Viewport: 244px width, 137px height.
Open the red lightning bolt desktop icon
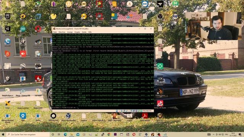tap(38, 79)
